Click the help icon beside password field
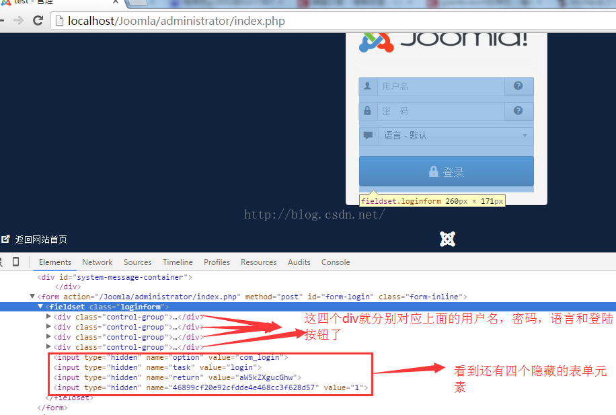This screenshot has height=415, width=616. (x=518, y=110)
